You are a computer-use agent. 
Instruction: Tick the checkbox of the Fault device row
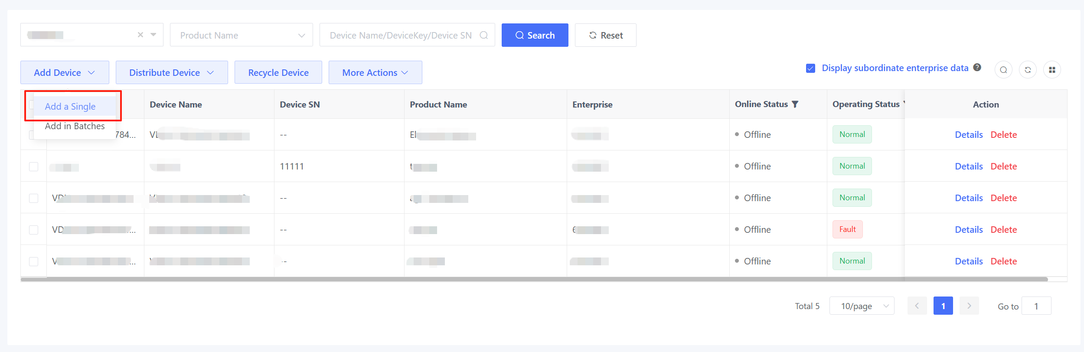coord(34,230)
